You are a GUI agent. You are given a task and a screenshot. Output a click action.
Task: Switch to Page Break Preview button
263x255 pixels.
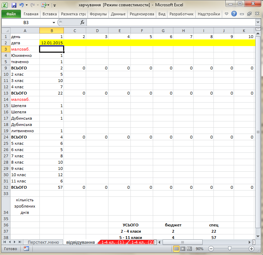point(189,249)
